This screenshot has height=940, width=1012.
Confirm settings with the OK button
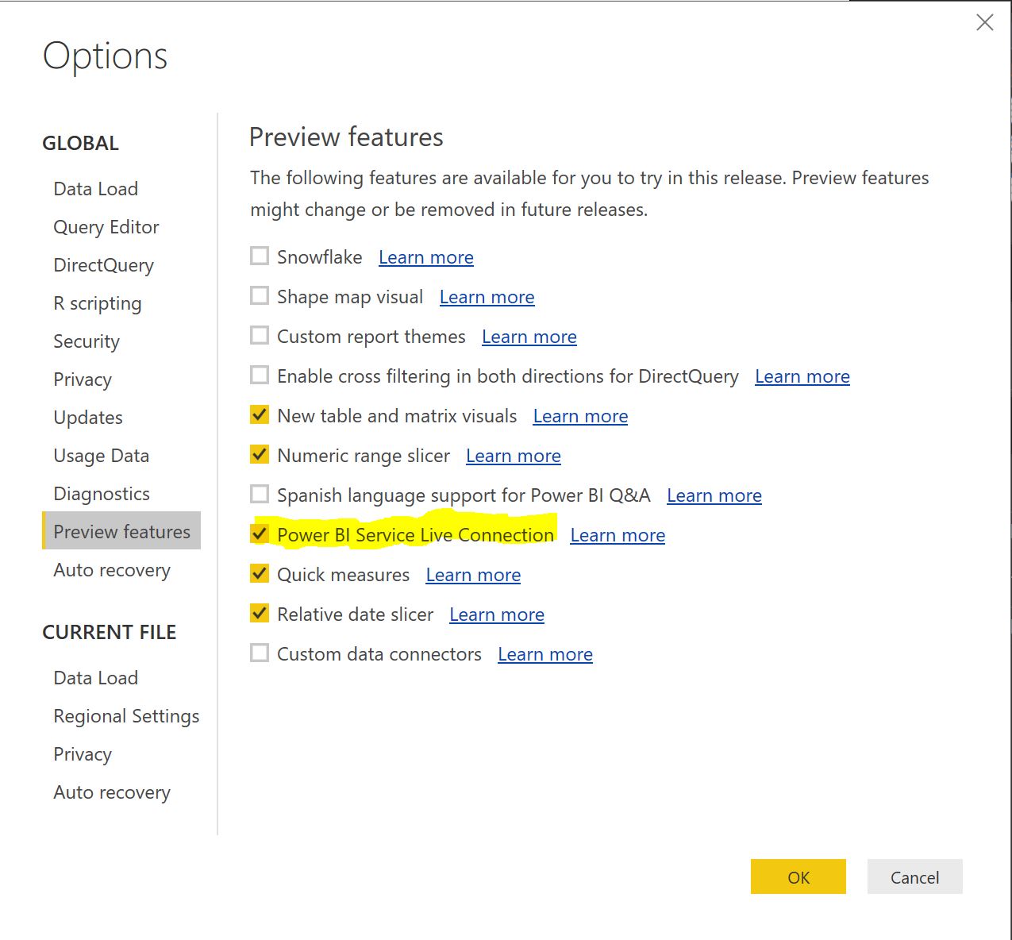click(798, 877)
